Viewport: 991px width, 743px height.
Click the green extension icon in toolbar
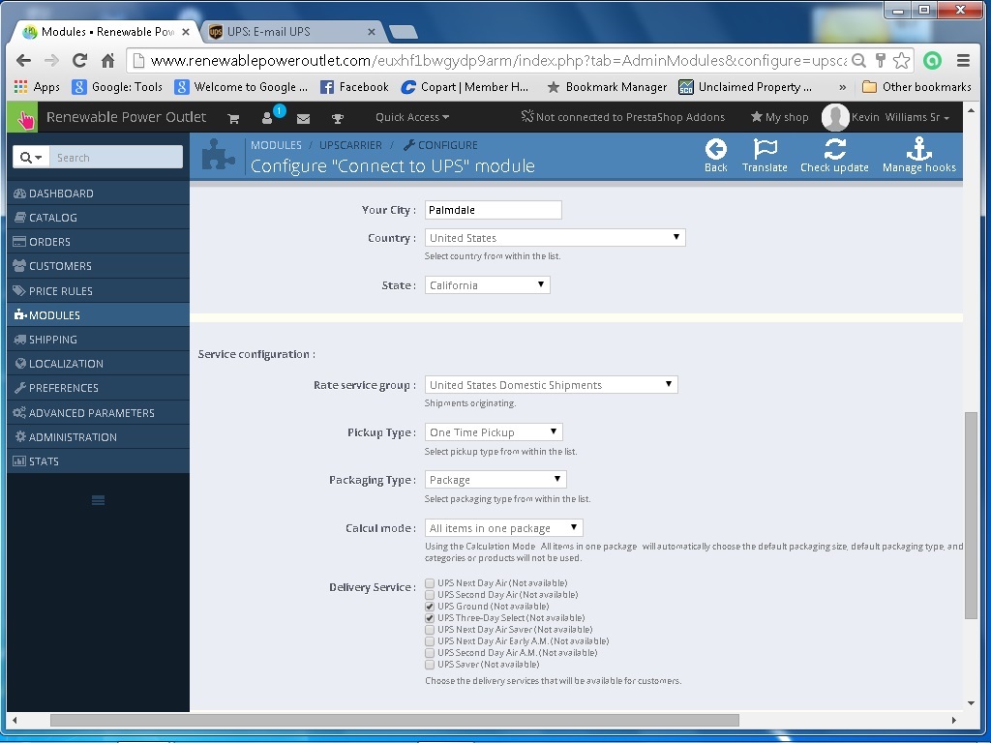[932, 61]
